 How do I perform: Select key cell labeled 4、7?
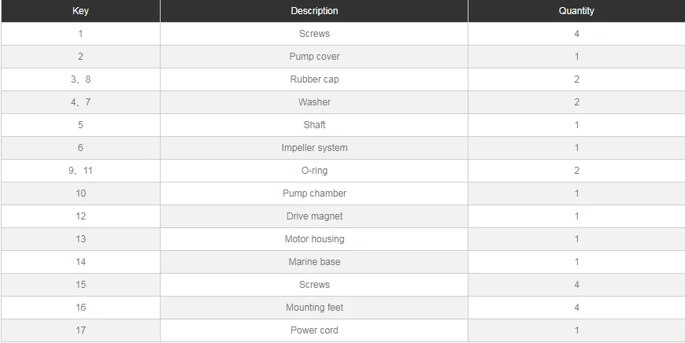[x=80, y=102]
